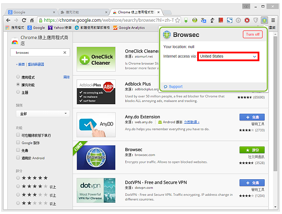
Task: Open the DotVPN - Free and Secure VPN title
Action: coord(156,182)
